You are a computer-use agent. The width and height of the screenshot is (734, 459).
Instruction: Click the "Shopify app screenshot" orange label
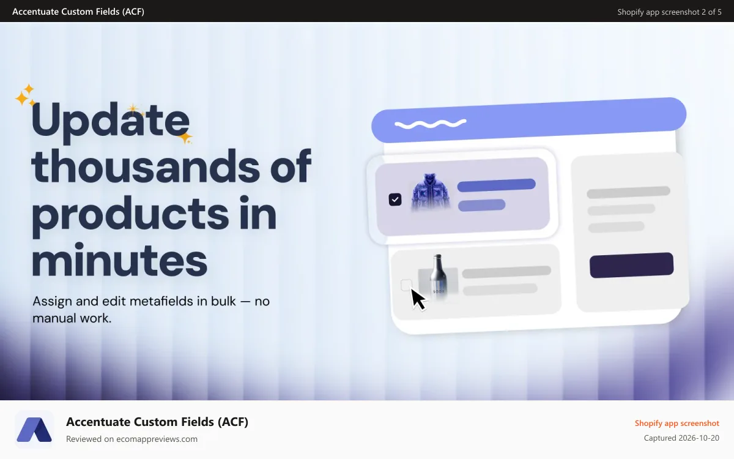coord(677,424)
